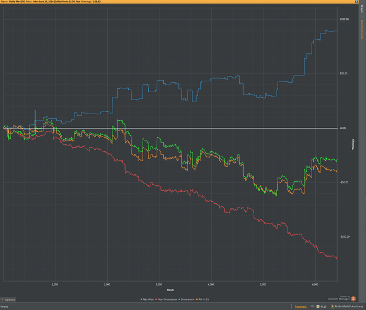Click the Winnings y-axis title
The width and height of the screenshot is (366, 310).
click(353, 144)
